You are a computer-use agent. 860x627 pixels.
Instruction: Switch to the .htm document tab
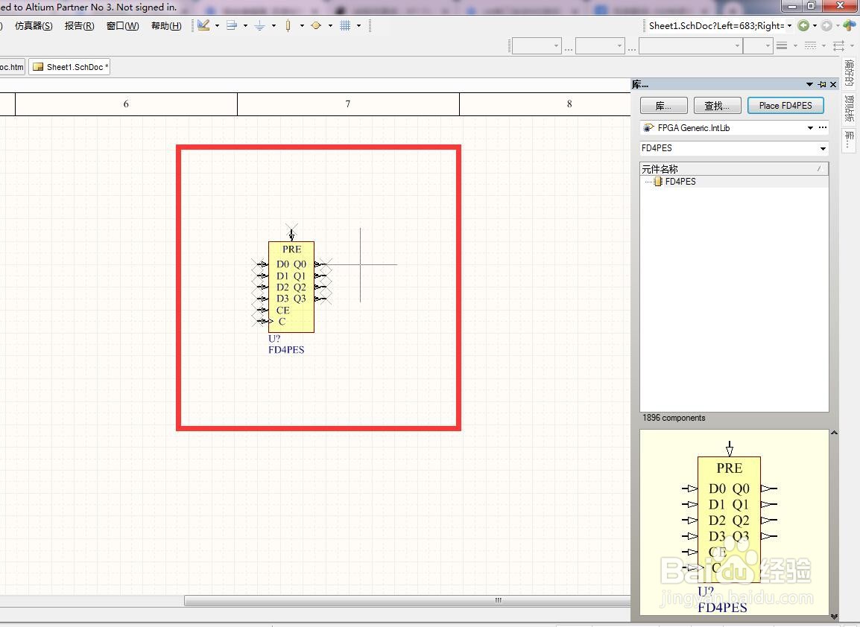pos(12,67)
